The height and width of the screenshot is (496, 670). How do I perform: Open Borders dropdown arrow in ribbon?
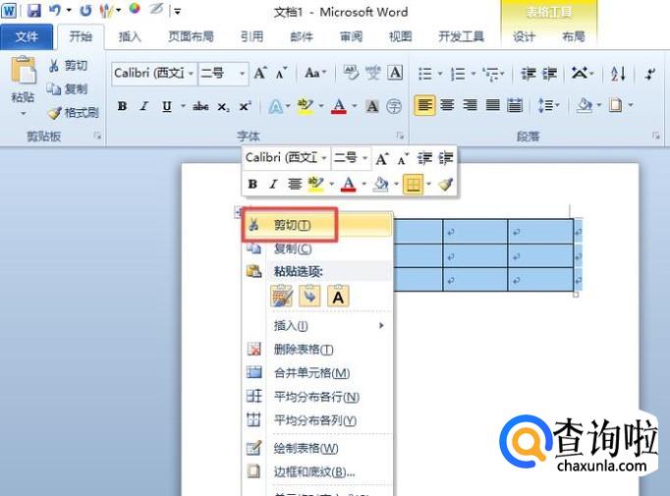[631, 105]
